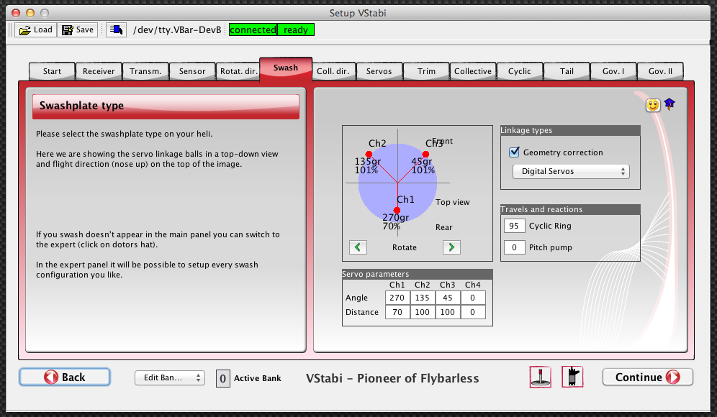
Task: Open the Edit Bank dropdown
Action: [x=170, y=377]
